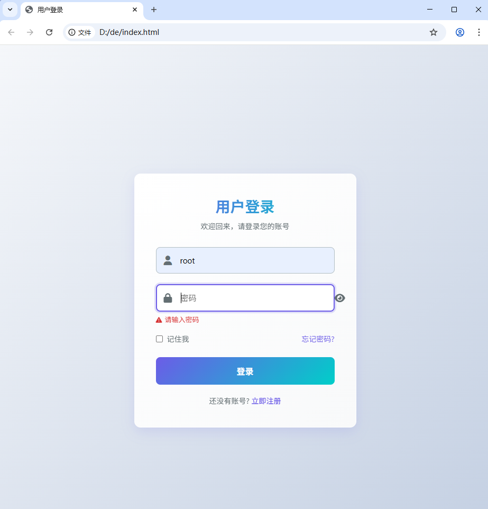This screenshot has width=488, height=509.
Task: Click the address bar showing D:/de/index.html
Action: [x=260, y=32]
